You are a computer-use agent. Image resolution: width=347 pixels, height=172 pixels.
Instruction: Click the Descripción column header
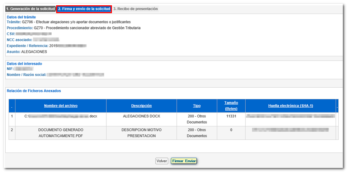click(141, 106)
